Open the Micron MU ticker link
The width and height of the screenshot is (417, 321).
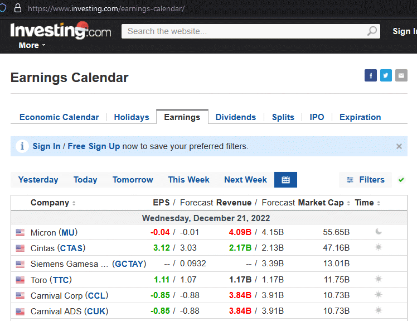click(68, 233)
